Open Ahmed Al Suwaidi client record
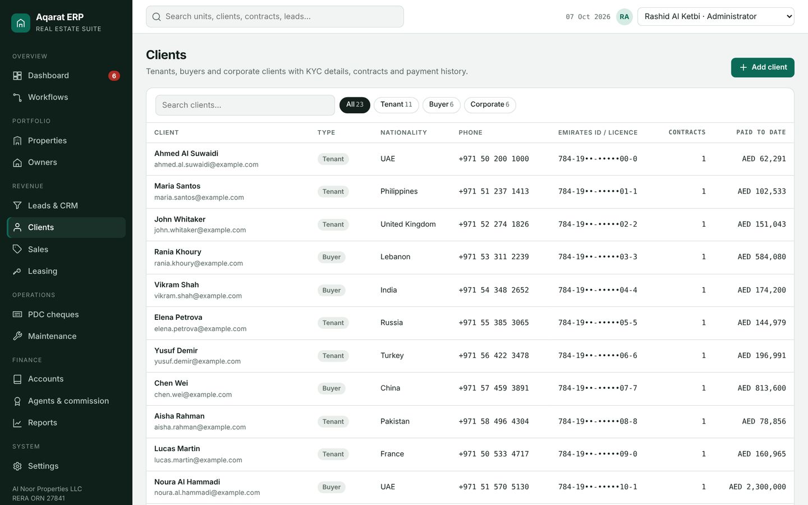Viewport: 808px width, 505px height. tap(470, 159)
